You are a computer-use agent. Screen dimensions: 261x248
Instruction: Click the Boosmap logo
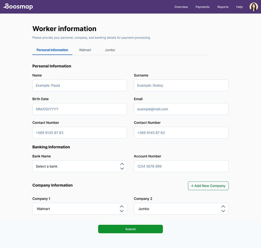[18, 7]
